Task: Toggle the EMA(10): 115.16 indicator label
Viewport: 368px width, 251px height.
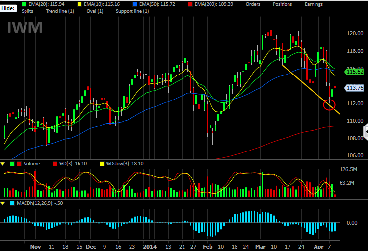Action: (102, 4)
